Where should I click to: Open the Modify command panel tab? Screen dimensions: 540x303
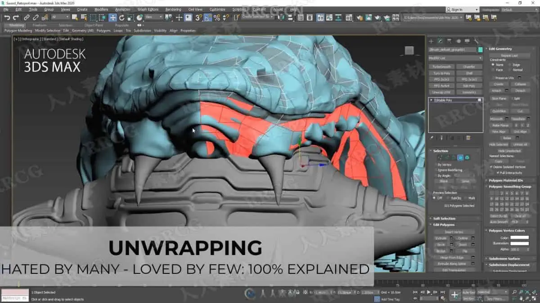point(440,41)
